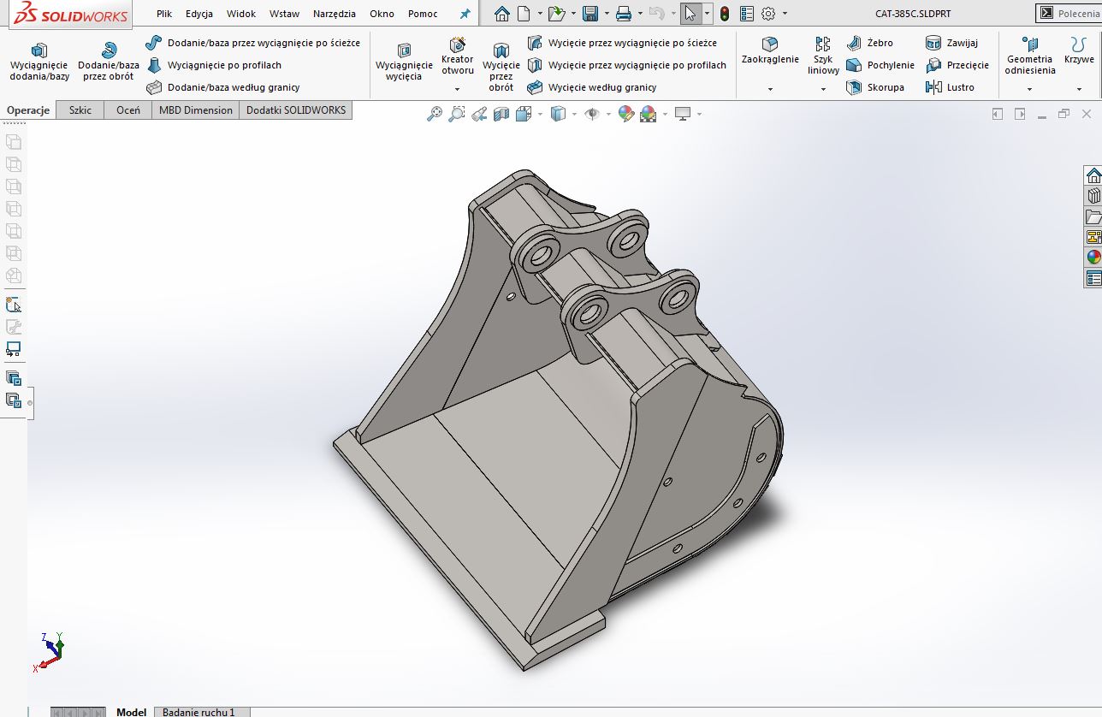Open the Okno menu
The height and width of the screenshot is (717, 1102).
382,14
